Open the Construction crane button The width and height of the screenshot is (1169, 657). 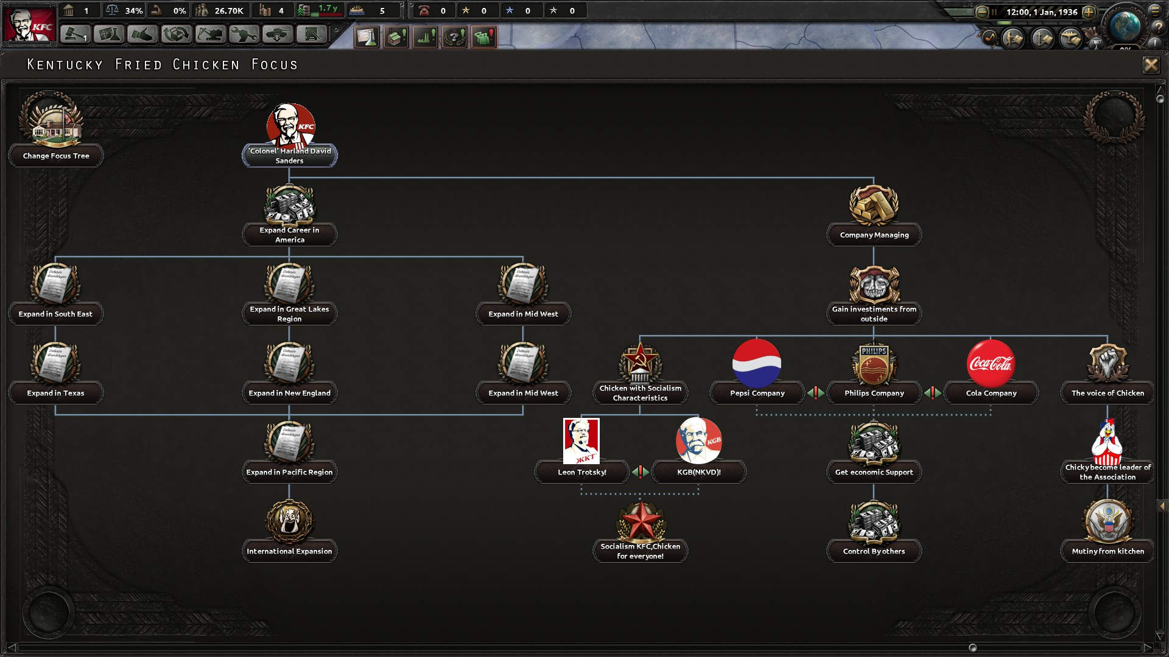tap(210, 35)
